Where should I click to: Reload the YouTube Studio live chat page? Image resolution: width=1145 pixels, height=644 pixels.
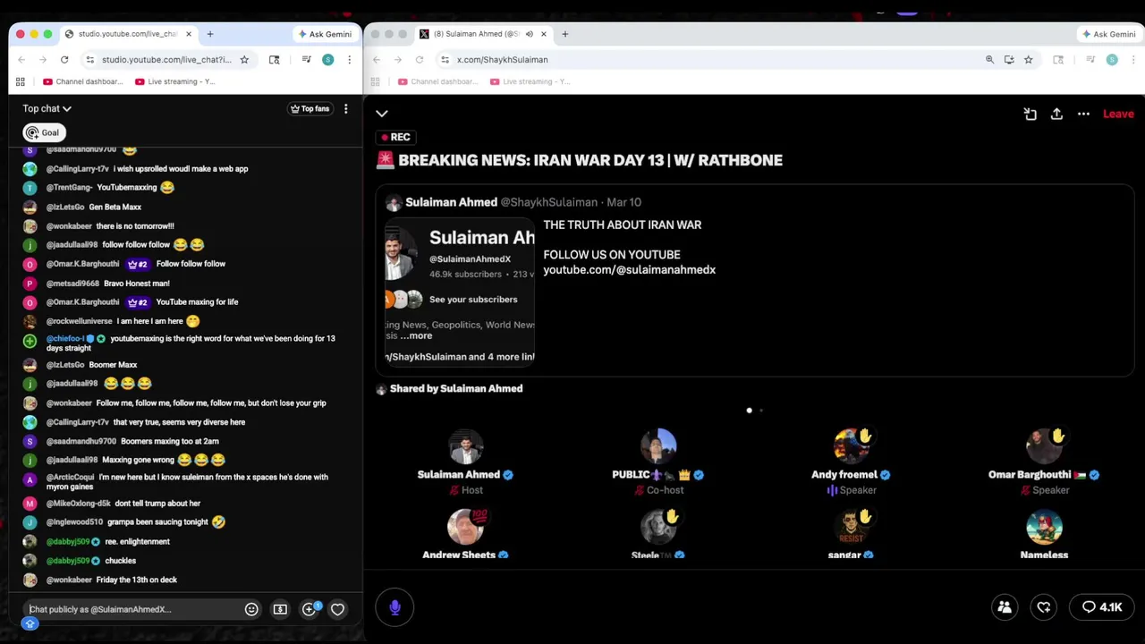pyautogui.click(x=64, y=60)
